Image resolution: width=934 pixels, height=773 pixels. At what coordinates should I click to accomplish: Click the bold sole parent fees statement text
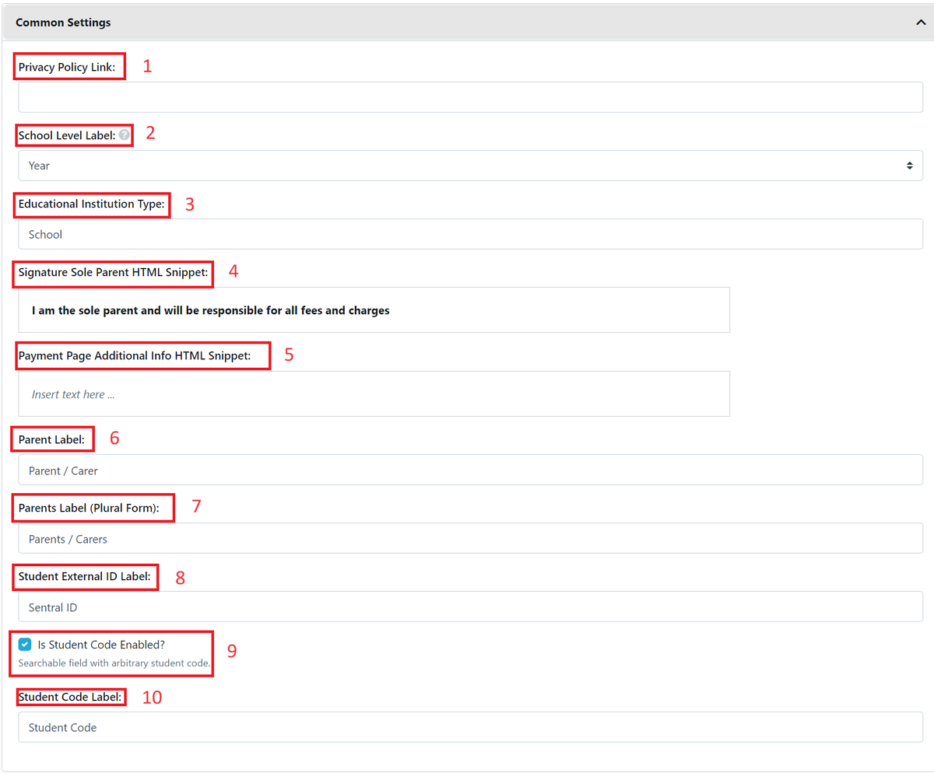(210, 310)
